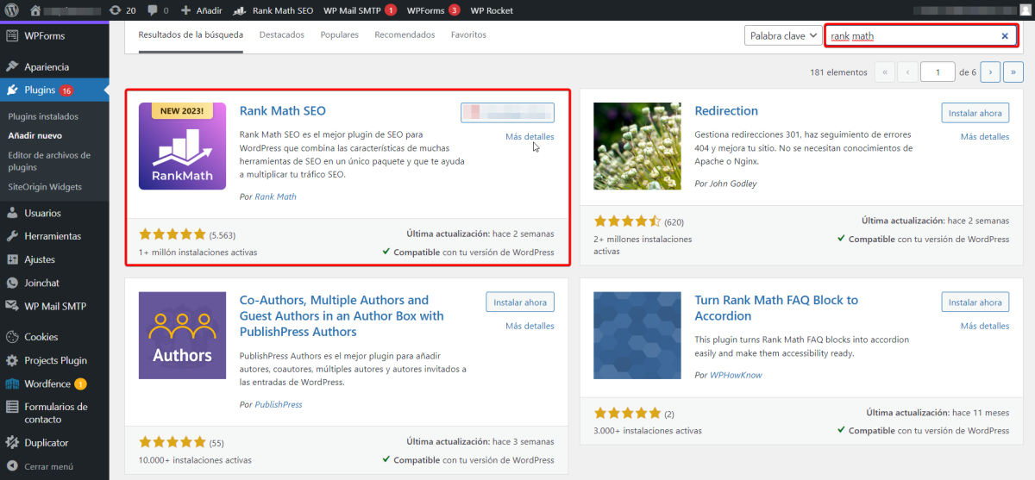This screenshot has width=1035, height=480.
Task: Open Editor de archivos de plugins
Action: pos(49,161)
